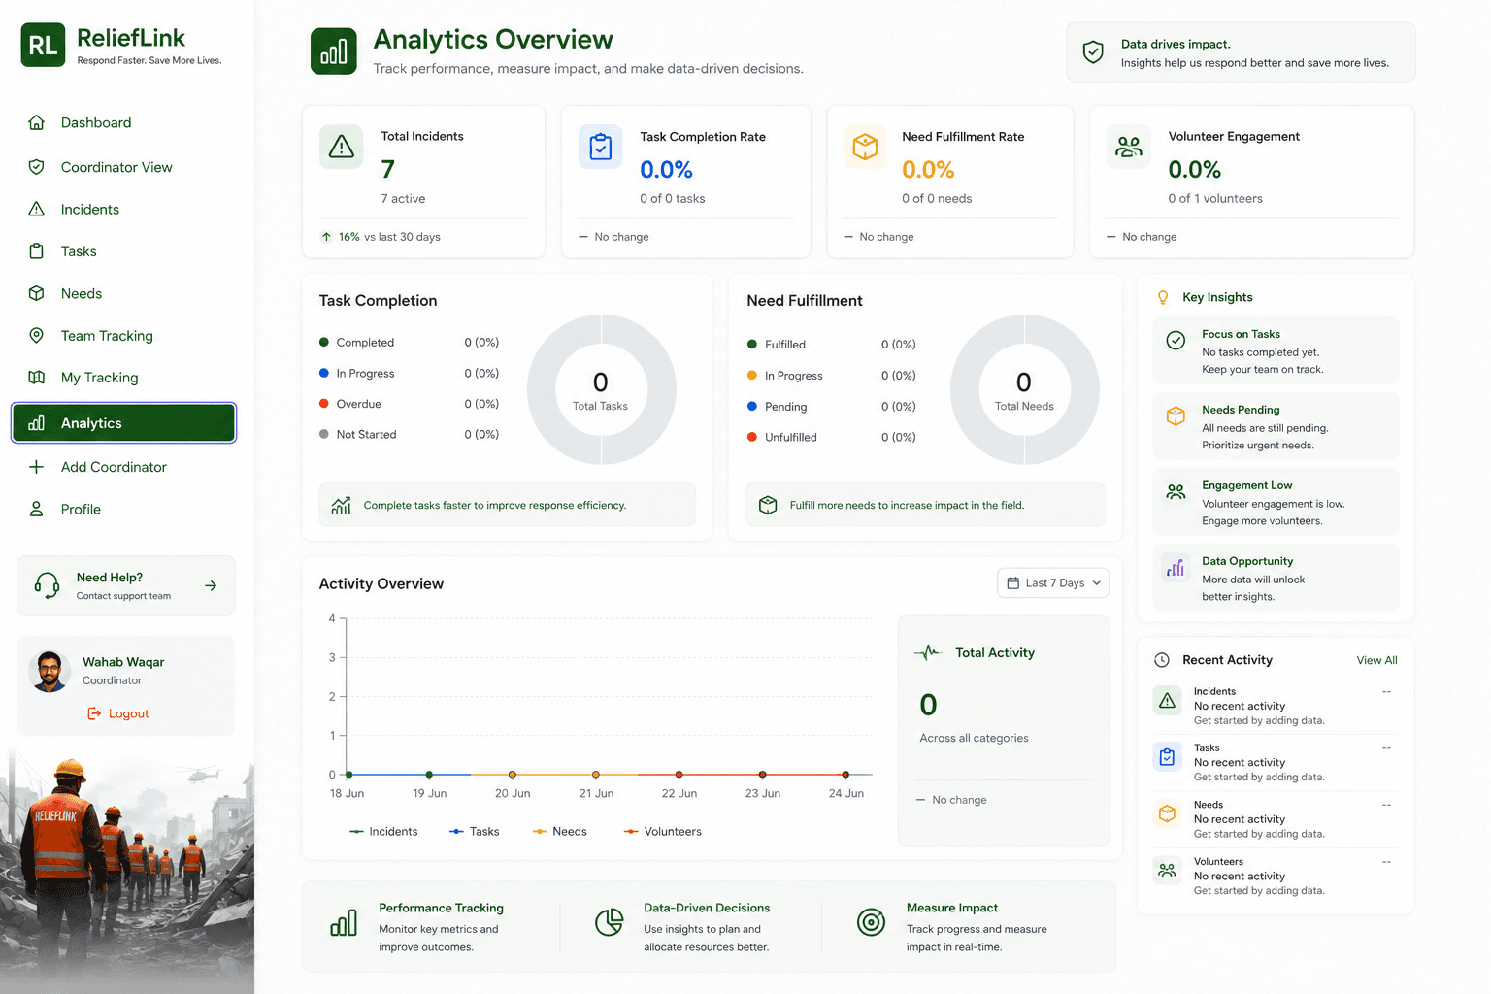This screenshot has width=1491, height=994.
Task: Click the Coordinator View shield icon
Action: (36, 167)
